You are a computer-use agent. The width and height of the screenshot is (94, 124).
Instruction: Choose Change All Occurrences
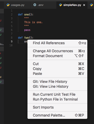pyautogui.click(x=57, y=51)
